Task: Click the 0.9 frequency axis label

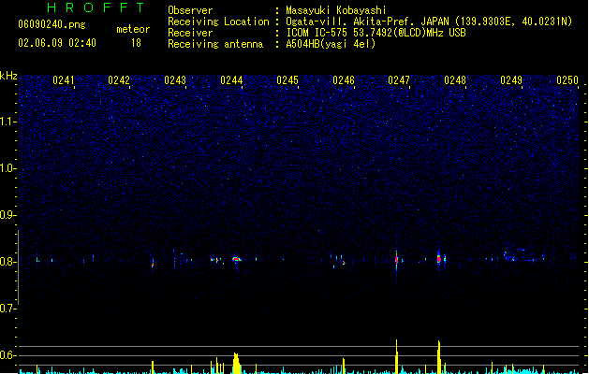Action: pos(7,215)
